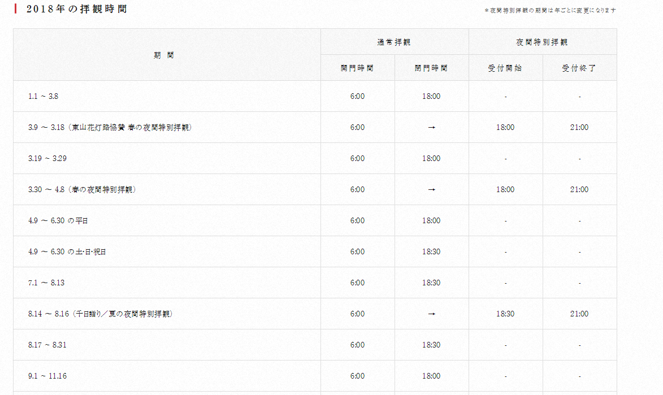Click the 受付開始 header cell

click(505, 67)
